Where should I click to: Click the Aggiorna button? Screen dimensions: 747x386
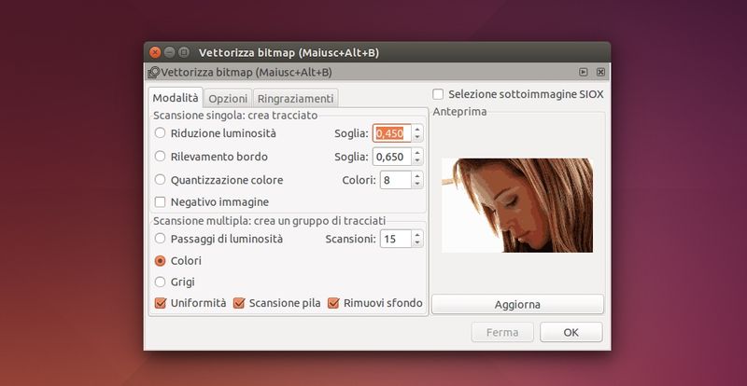[517, 304]
